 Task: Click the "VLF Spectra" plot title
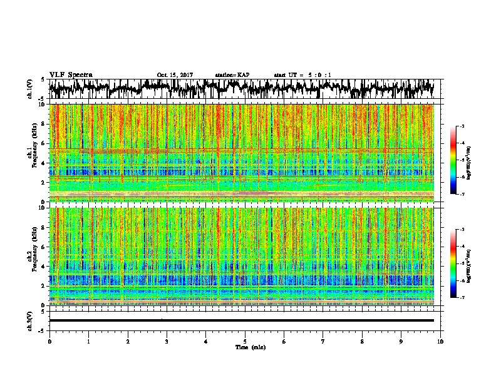tap(71, 75)
